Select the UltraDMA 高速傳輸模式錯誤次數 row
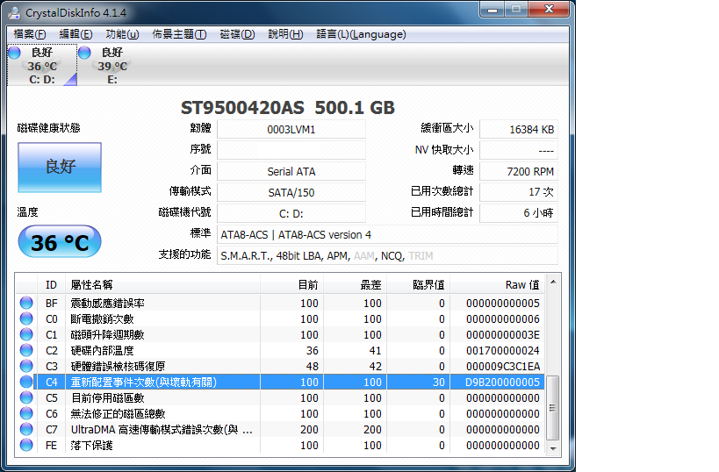 coord(281,429)
